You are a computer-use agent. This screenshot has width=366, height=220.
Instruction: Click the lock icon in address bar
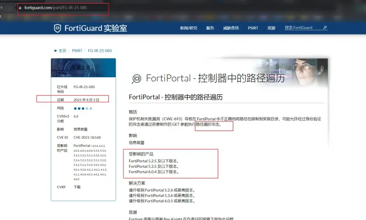[x=20, y=8]
